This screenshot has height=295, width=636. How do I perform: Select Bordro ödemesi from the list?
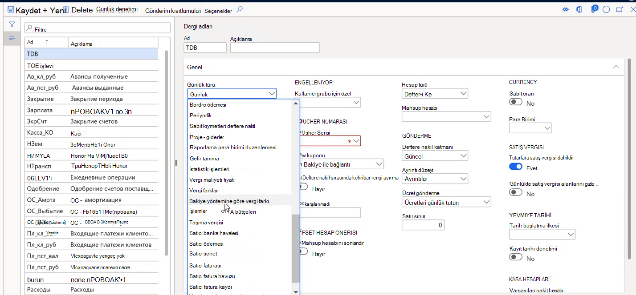click(240, 105)
